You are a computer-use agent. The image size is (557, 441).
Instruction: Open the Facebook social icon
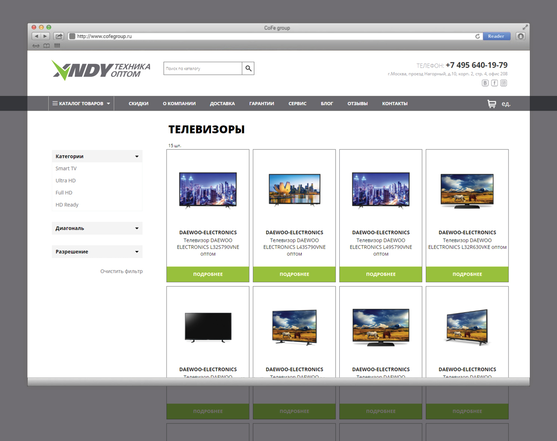[494, 83]
